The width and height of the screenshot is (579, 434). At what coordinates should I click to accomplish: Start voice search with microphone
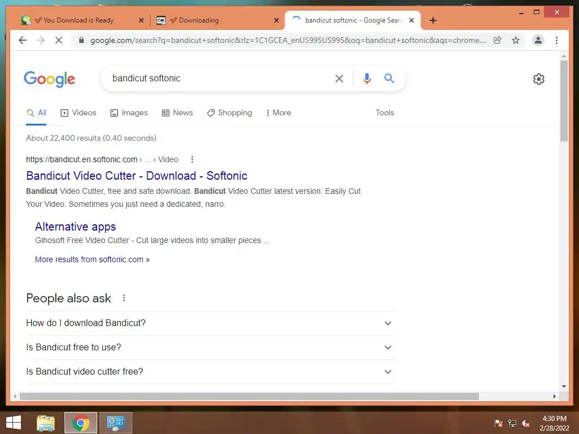[x=366, y=78]
